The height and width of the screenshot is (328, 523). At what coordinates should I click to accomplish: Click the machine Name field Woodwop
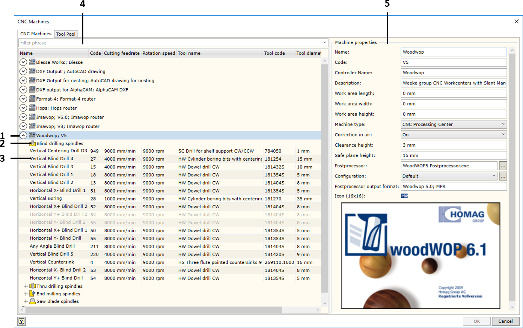[x=454, y=52]
